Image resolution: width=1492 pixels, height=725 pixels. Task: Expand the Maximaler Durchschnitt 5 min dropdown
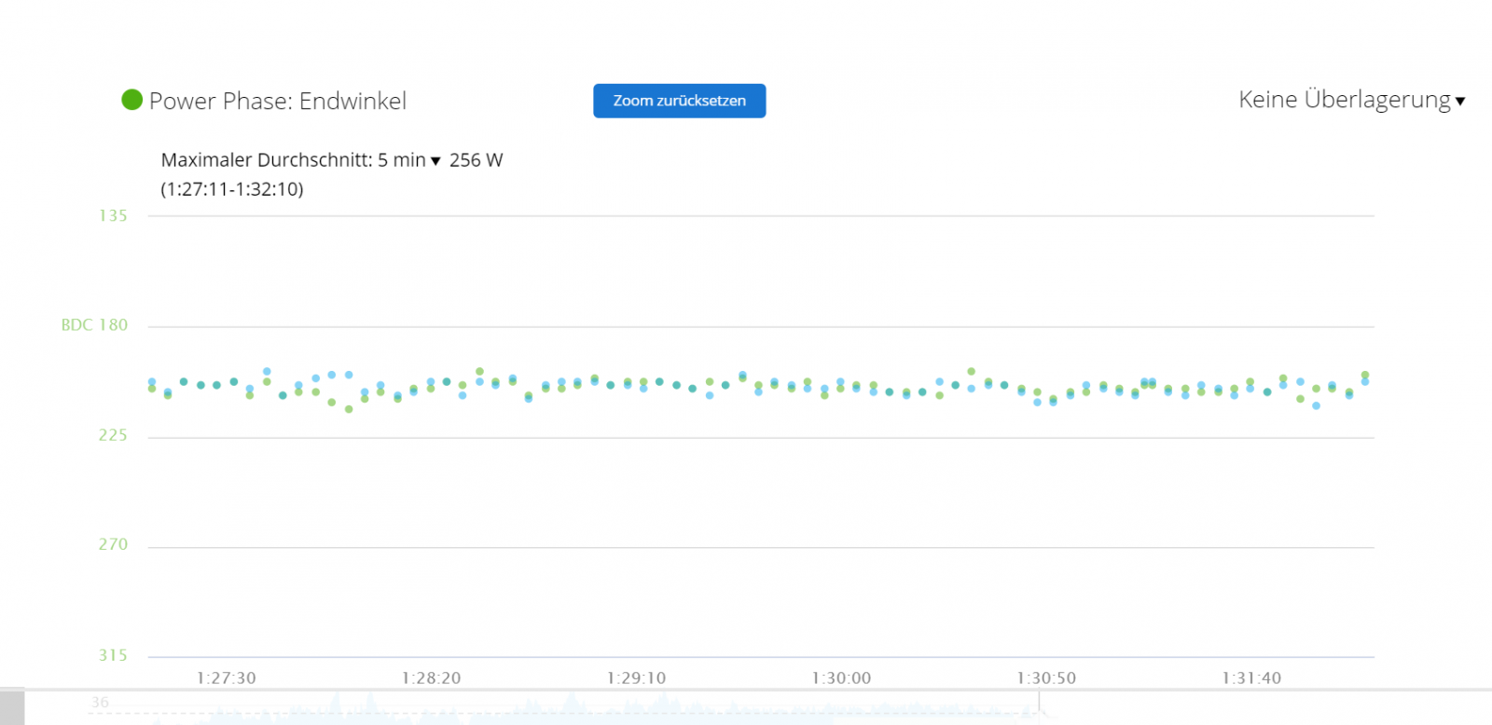point(435,161)
